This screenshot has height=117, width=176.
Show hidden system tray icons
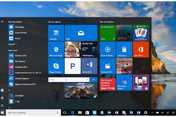click(152, 113)
